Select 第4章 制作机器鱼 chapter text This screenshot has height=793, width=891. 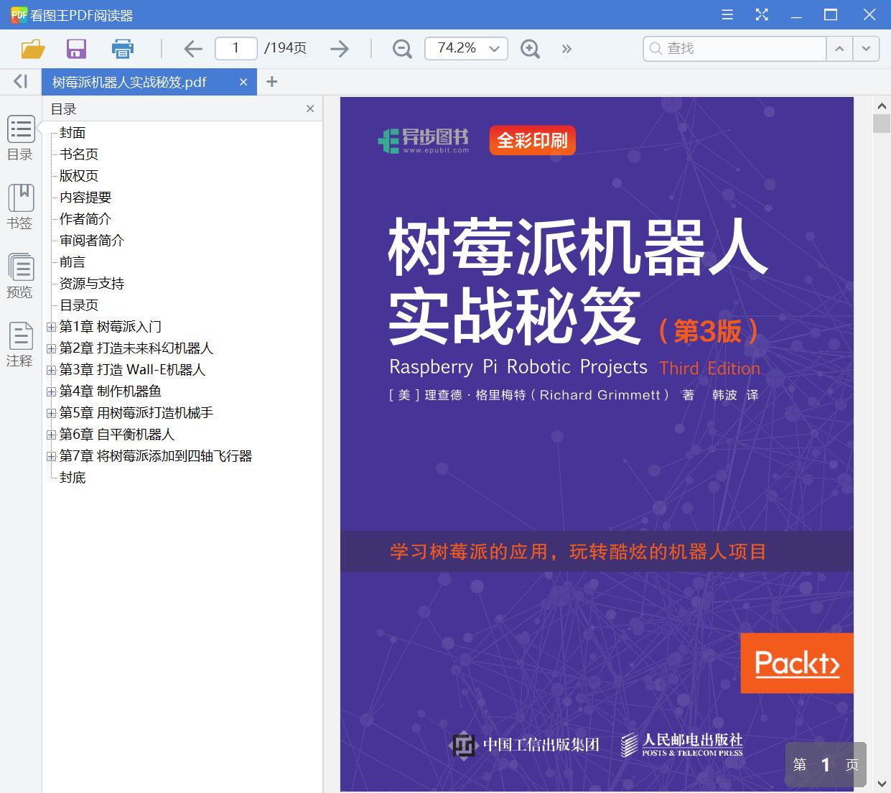[111, 391]
